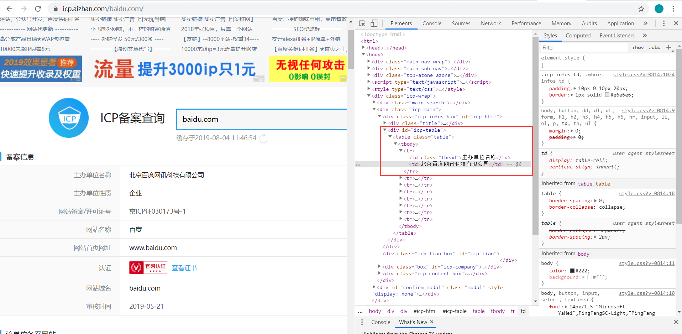Close the bottom console drawer
Image resolution: width=682 pixels, height=334 pixels.
[x=676, y=322]
